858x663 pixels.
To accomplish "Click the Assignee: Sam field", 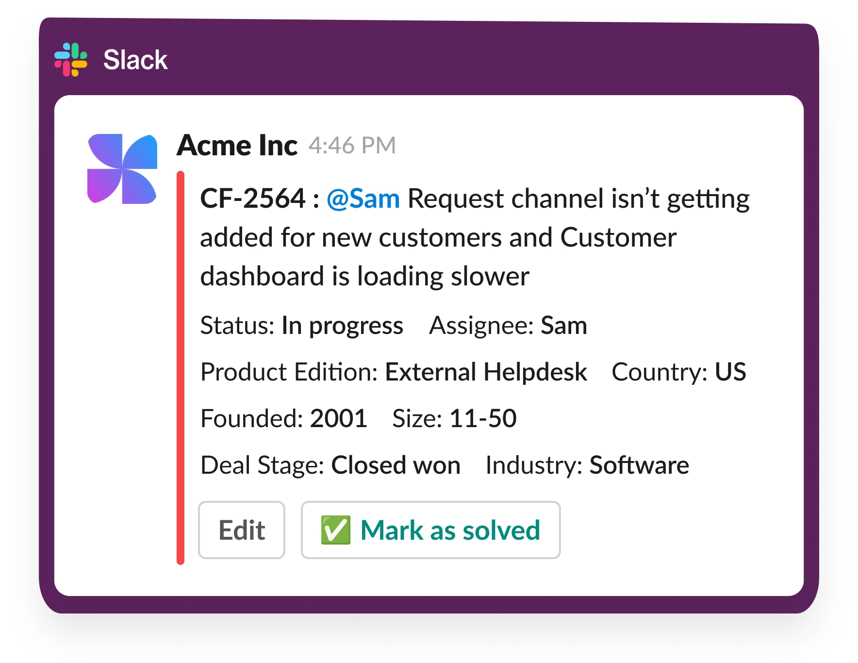I will (x=508, y=326).
